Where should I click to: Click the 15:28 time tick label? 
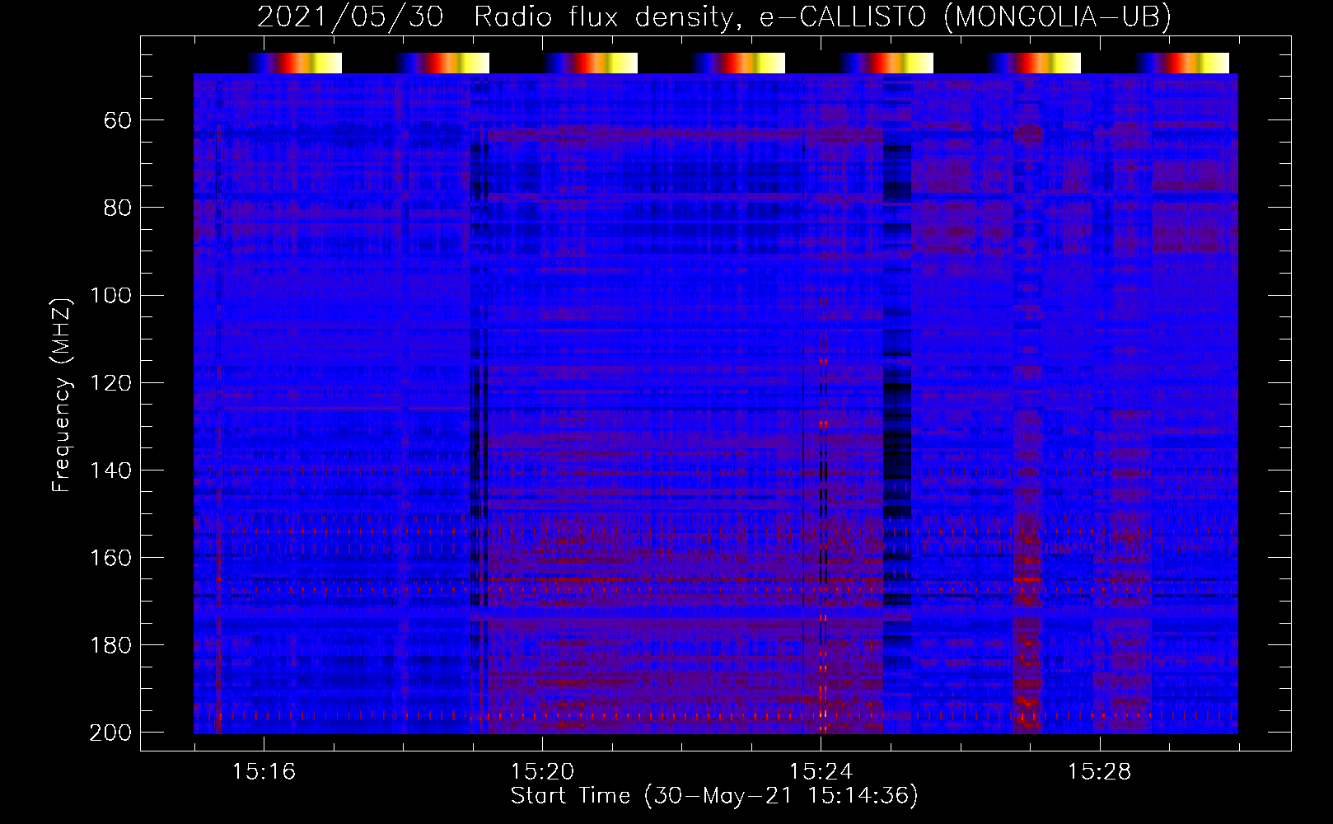pos(1100,772)
